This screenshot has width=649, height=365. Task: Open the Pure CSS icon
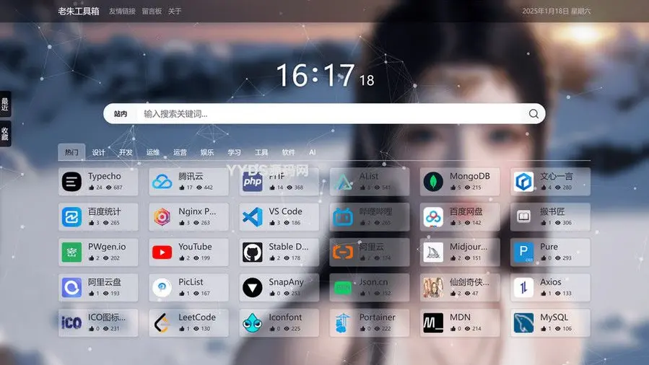point(523,252)
